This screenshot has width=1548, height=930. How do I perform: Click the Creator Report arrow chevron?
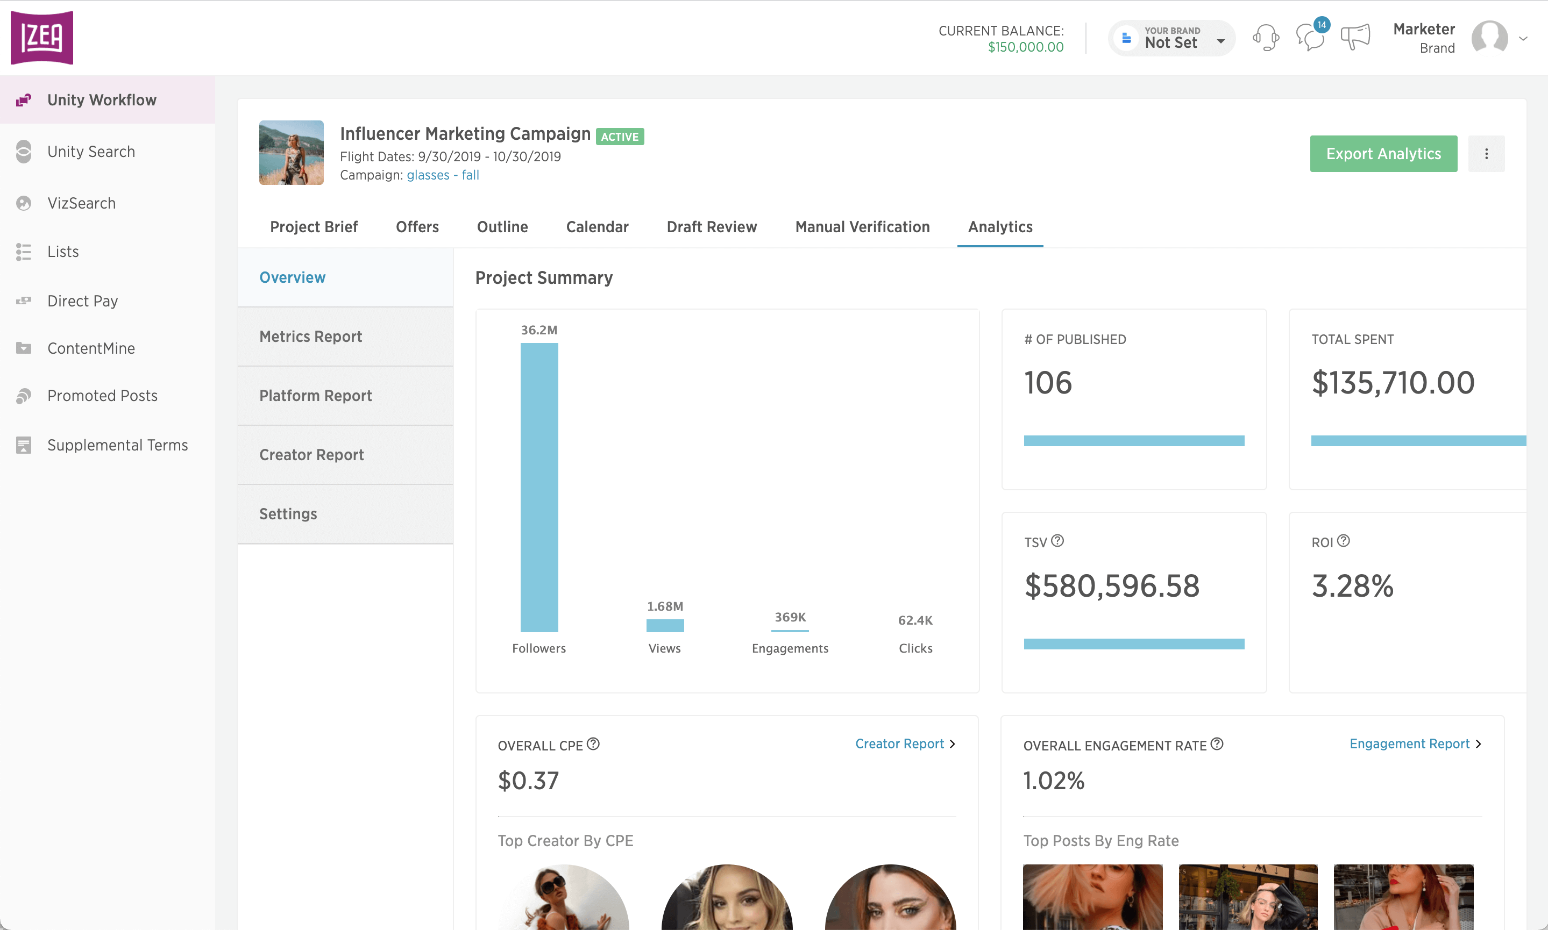[953, 744]
